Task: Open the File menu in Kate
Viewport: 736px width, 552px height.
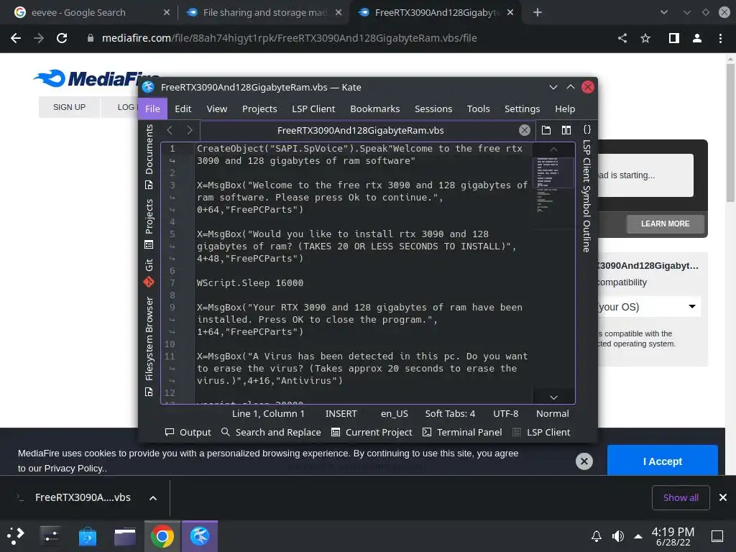Action: tap(152, 109)
